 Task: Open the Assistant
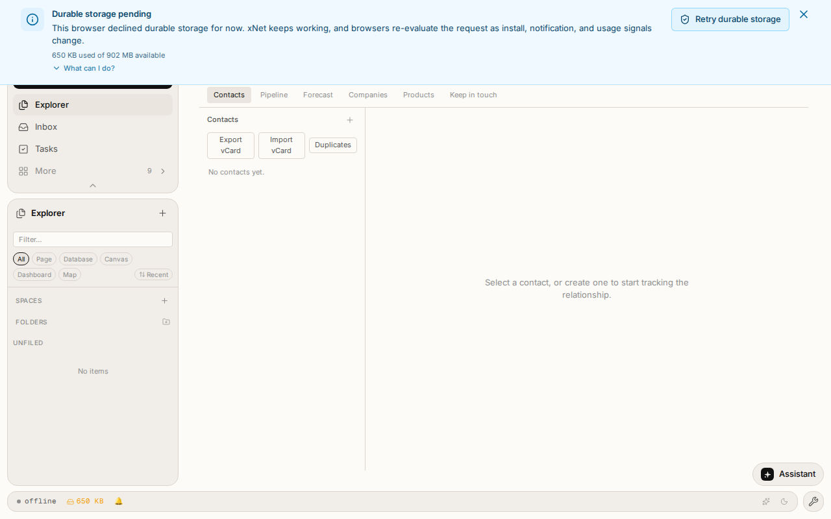[788, 474]
